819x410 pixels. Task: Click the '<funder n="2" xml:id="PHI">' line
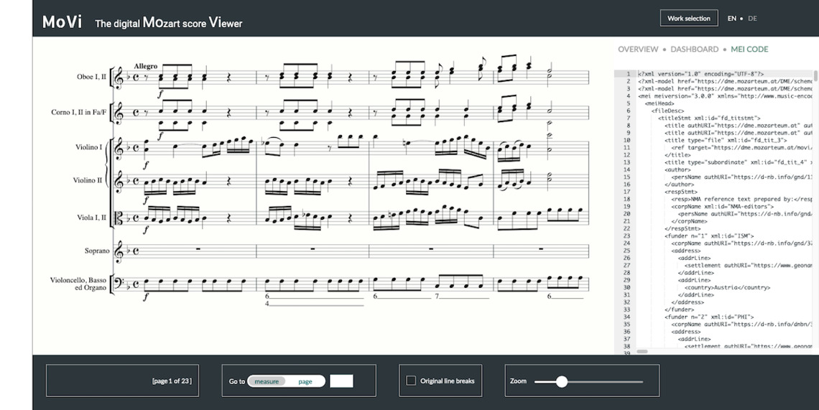[709, 317]
